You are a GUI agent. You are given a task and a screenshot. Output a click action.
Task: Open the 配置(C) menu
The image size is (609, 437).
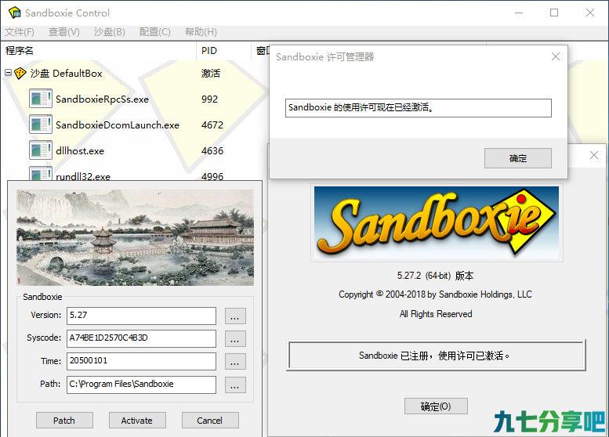(155, 32)
